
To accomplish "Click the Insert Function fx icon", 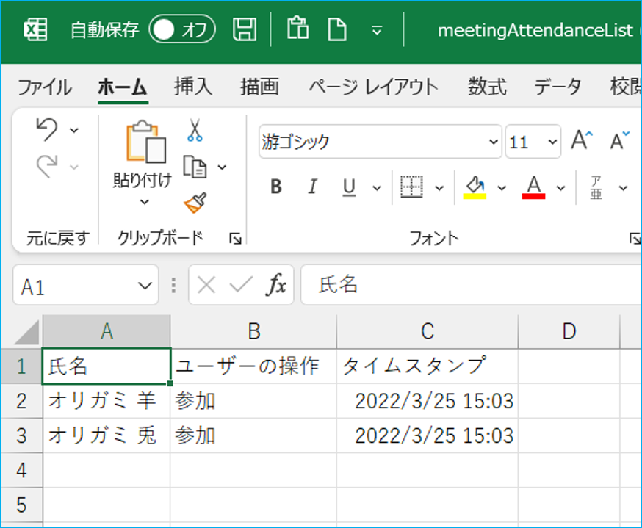I will click(277, 285).
